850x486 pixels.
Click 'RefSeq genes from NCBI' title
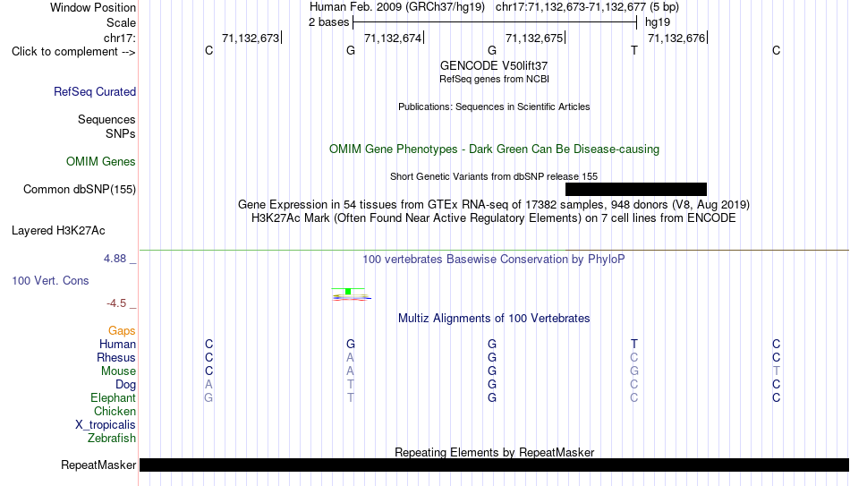click(494, 79)
